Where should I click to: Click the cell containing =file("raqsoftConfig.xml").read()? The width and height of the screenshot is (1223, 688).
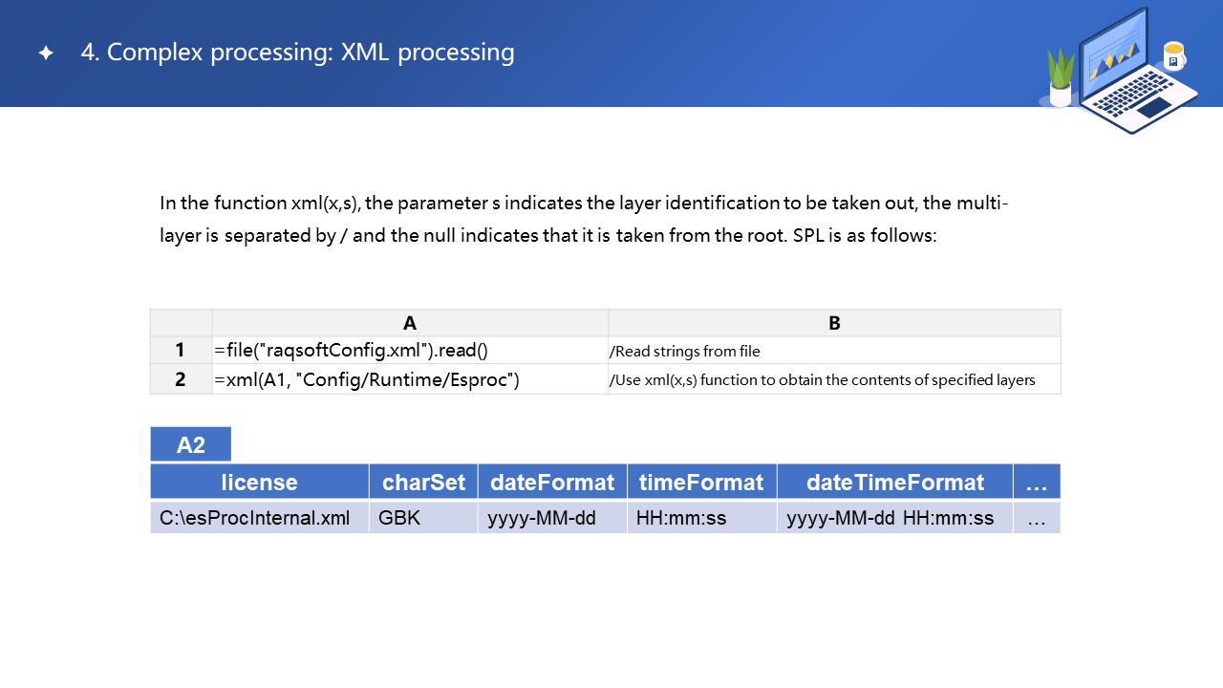click(x=410, y=350)
